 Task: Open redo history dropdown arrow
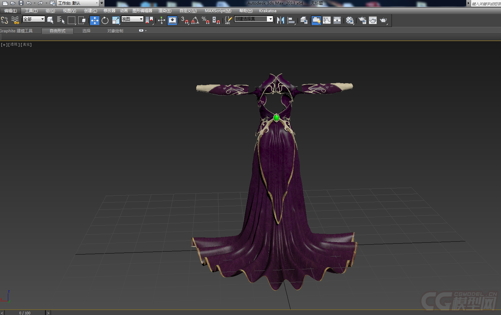pyautogui.click(x=46, y=3)
